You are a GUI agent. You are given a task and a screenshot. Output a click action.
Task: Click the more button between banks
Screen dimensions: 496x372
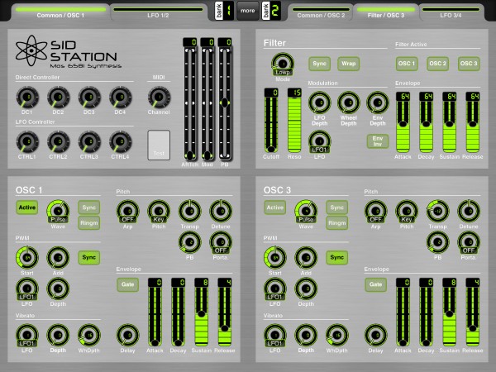tap(248, 11)
